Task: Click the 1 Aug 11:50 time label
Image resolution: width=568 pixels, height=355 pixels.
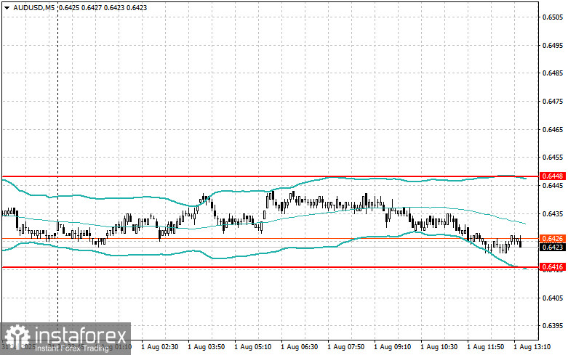Action: click(x=485, y=347)
